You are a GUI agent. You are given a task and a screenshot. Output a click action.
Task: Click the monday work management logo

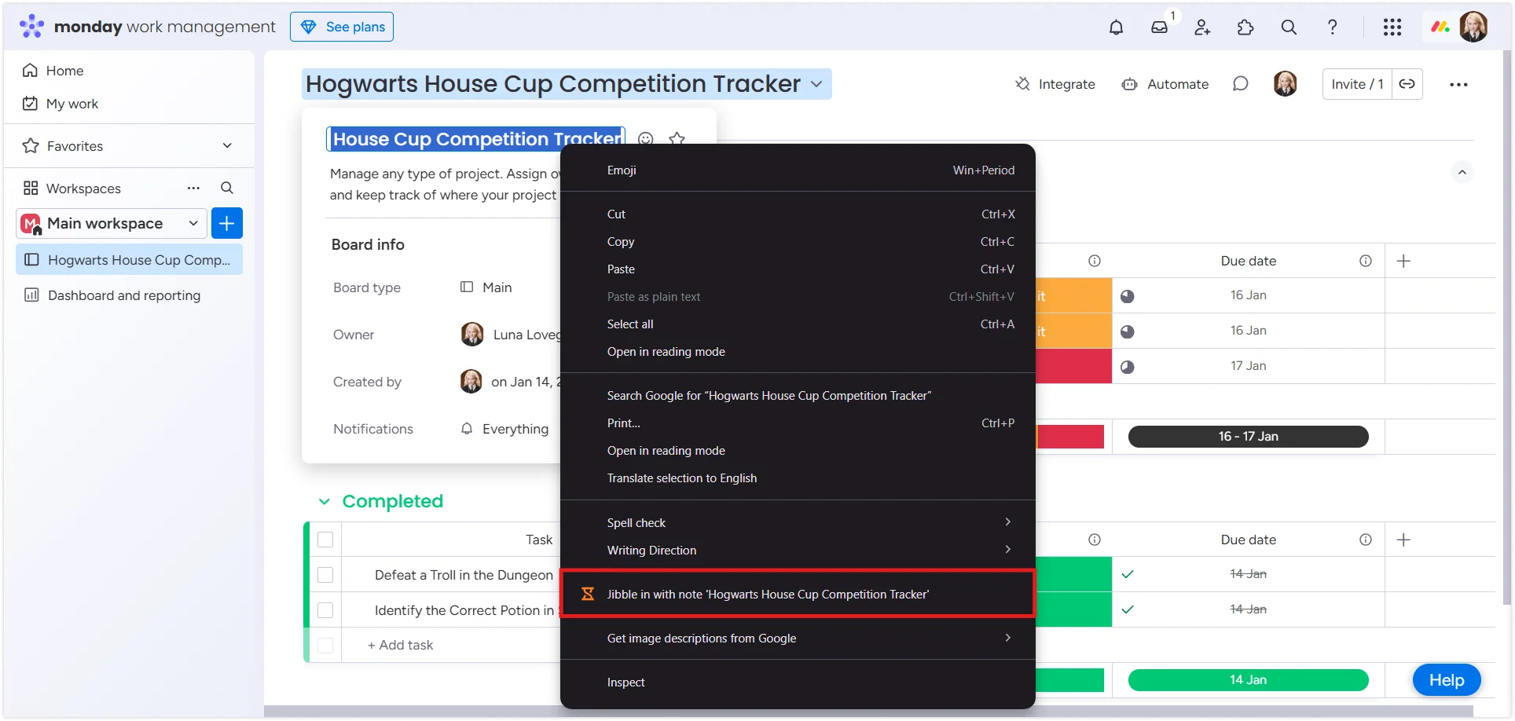[x=148, y=27]
